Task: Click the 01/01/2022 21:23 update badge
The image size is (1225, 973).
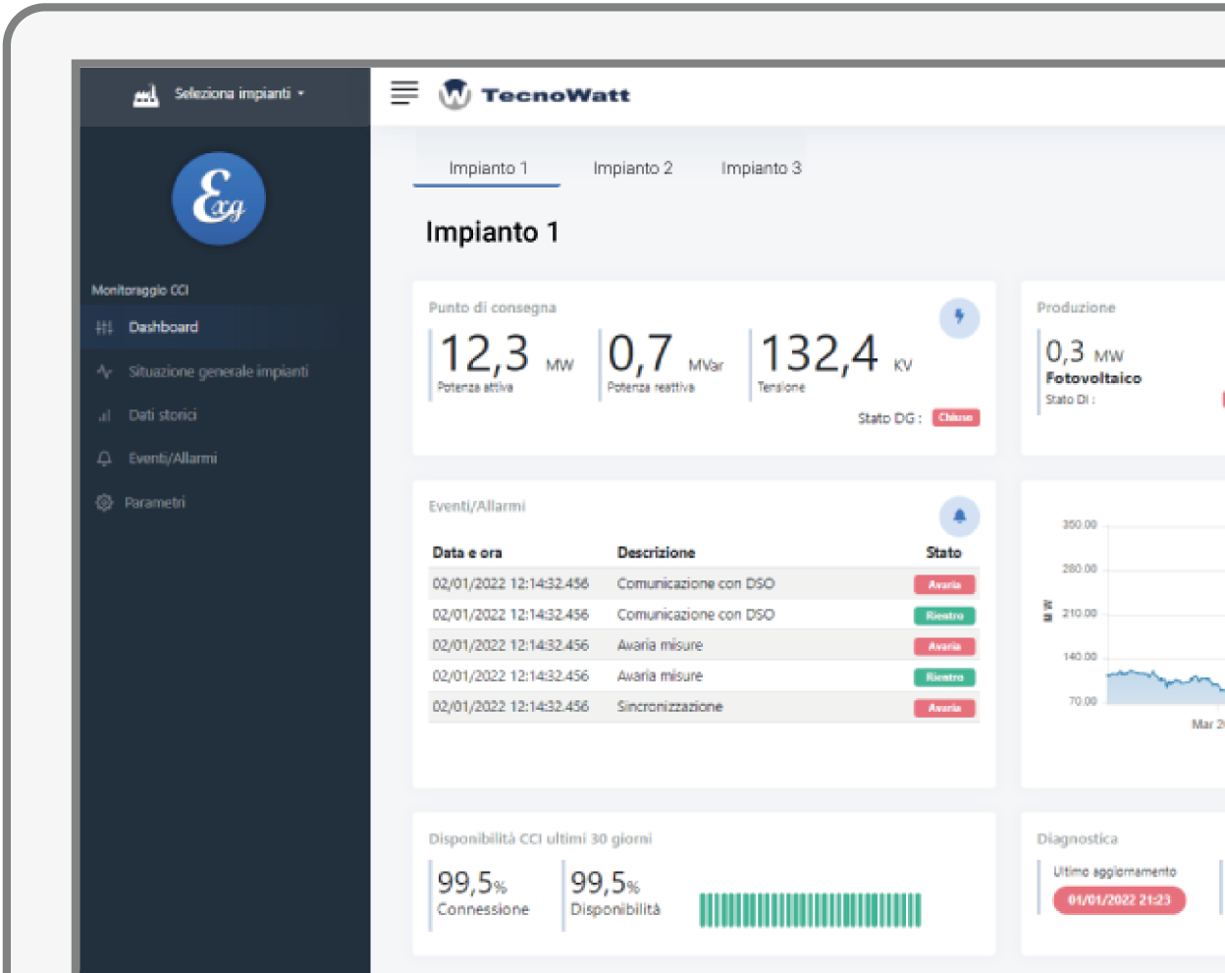Action: point(1119,900)
